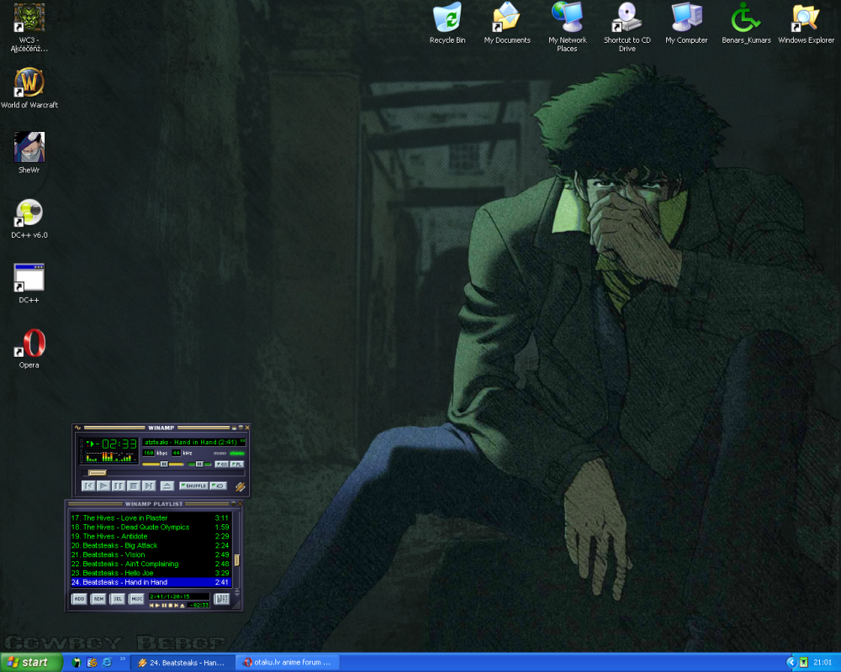Viewport: 841px width, 672px height.
Task: Open My Documents folder icon
Action: [507, 23]
